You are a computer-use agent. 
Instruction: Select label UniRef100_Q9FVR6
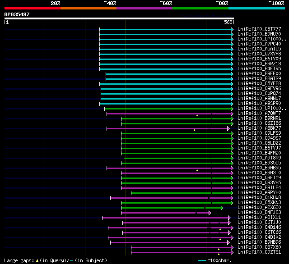(x=259, y=89)
